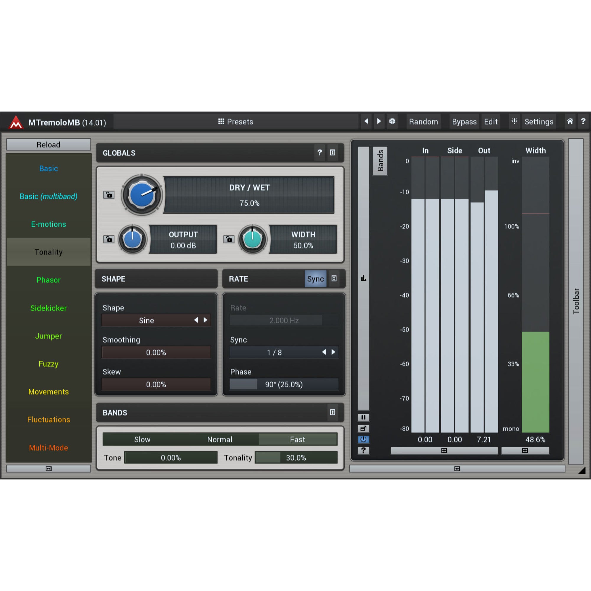Click the Width knob

(x=252, y=239)
